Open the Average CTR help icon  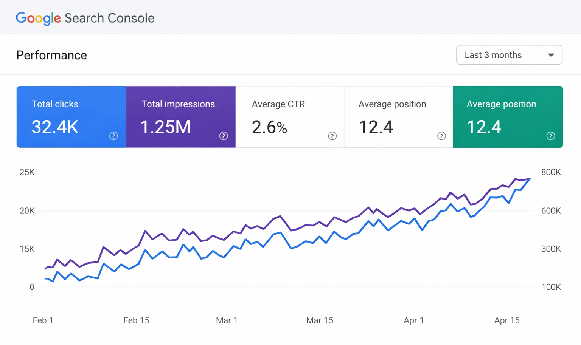pos(332,136)
